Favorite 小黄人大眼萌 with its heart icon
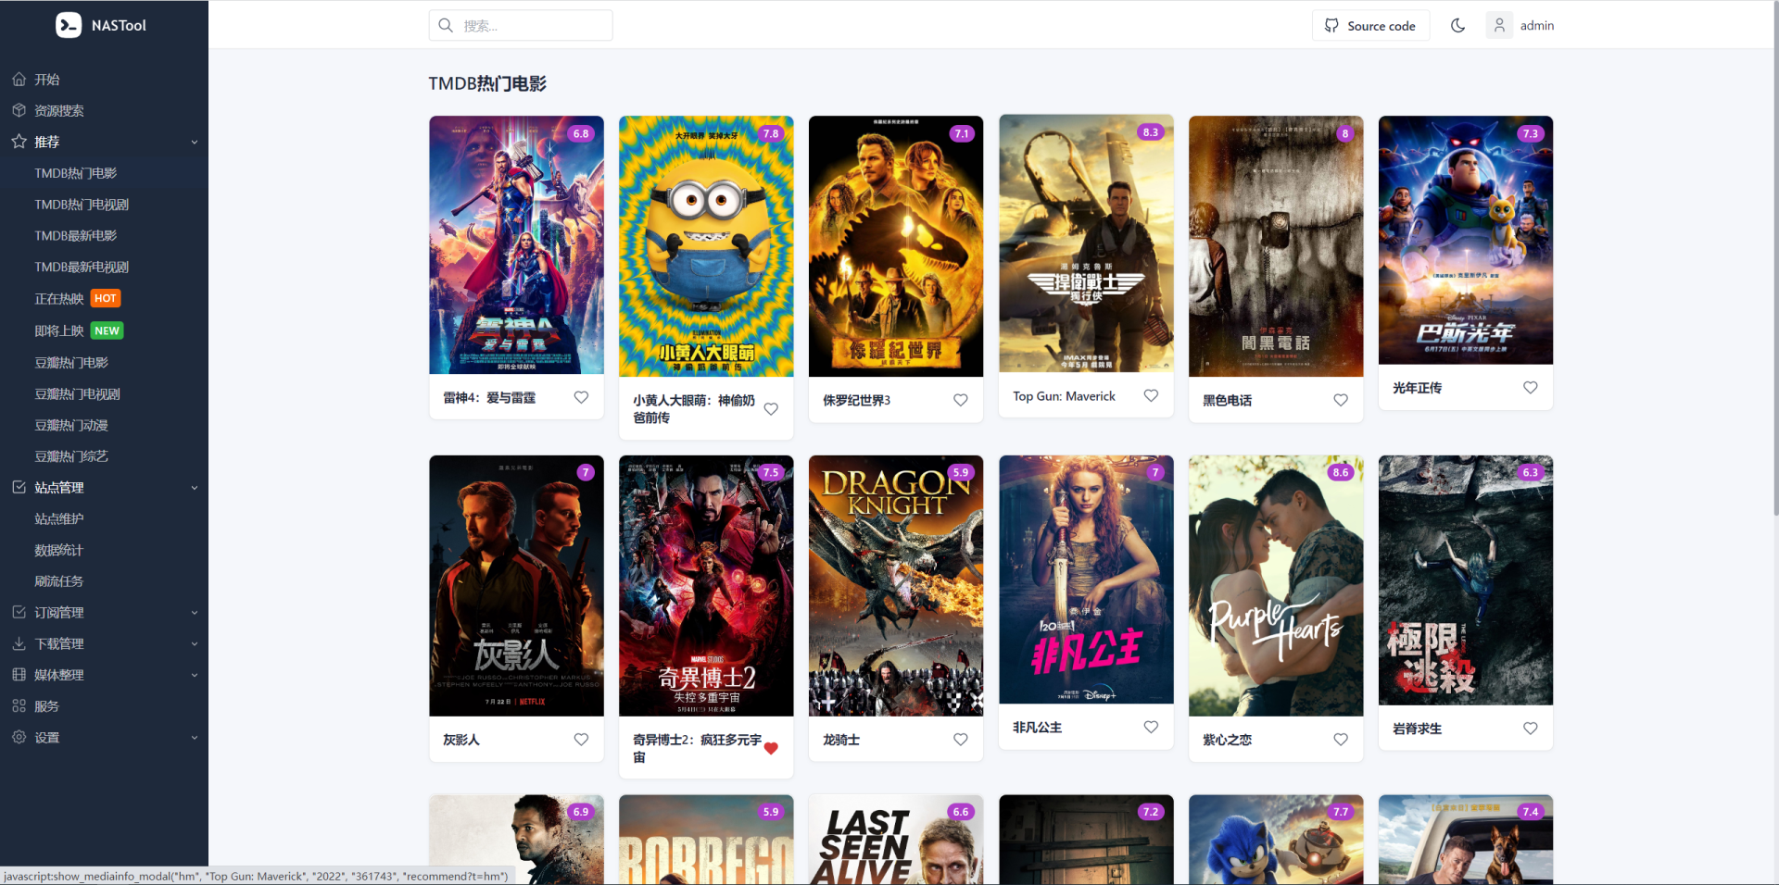Image resolution: width=1779 pixels, height=885 pixels. tap(771, 408)
